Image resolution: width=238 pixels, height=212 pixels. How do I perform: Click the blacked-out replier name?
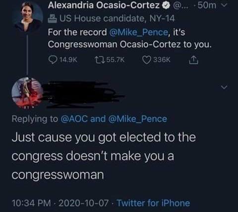click(83, 94)
